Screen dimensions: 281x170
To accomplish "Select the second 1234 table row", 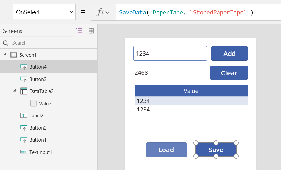I will pos(192,109).
